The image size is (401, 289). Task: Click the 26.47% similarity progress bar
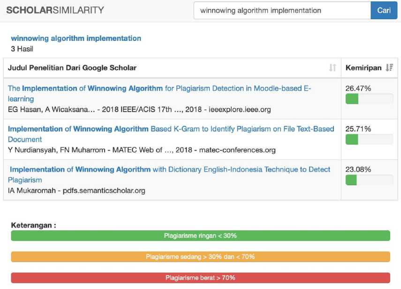click(369, 99)
